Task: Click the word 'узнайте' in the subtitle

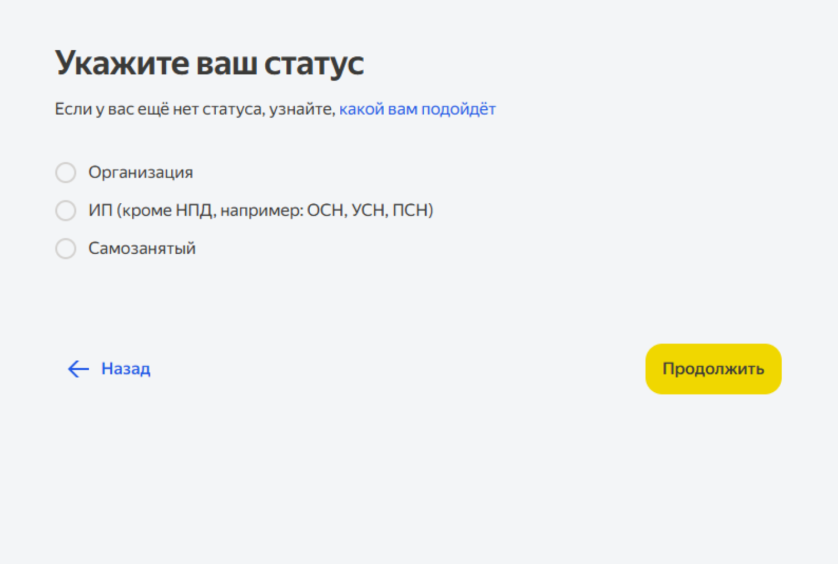Action: 302,109
